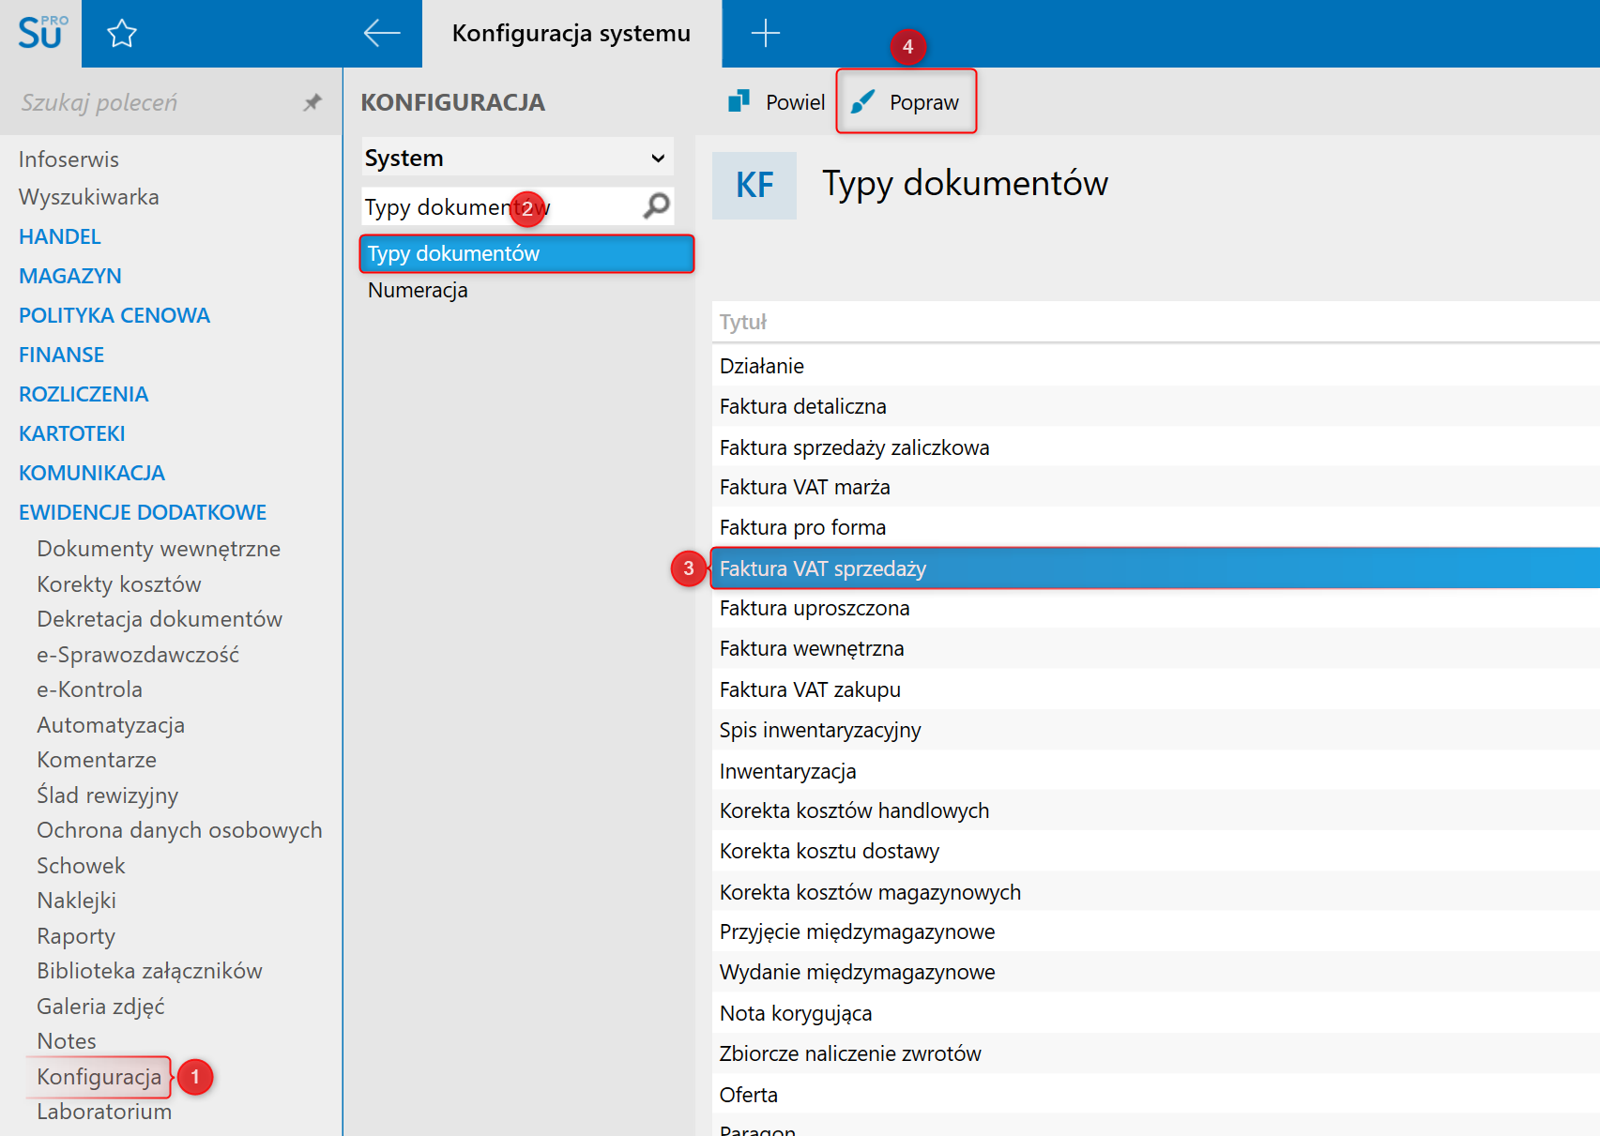Add a new tab with the plus icon
1600x1136 pixels.
tap(766, 33)
